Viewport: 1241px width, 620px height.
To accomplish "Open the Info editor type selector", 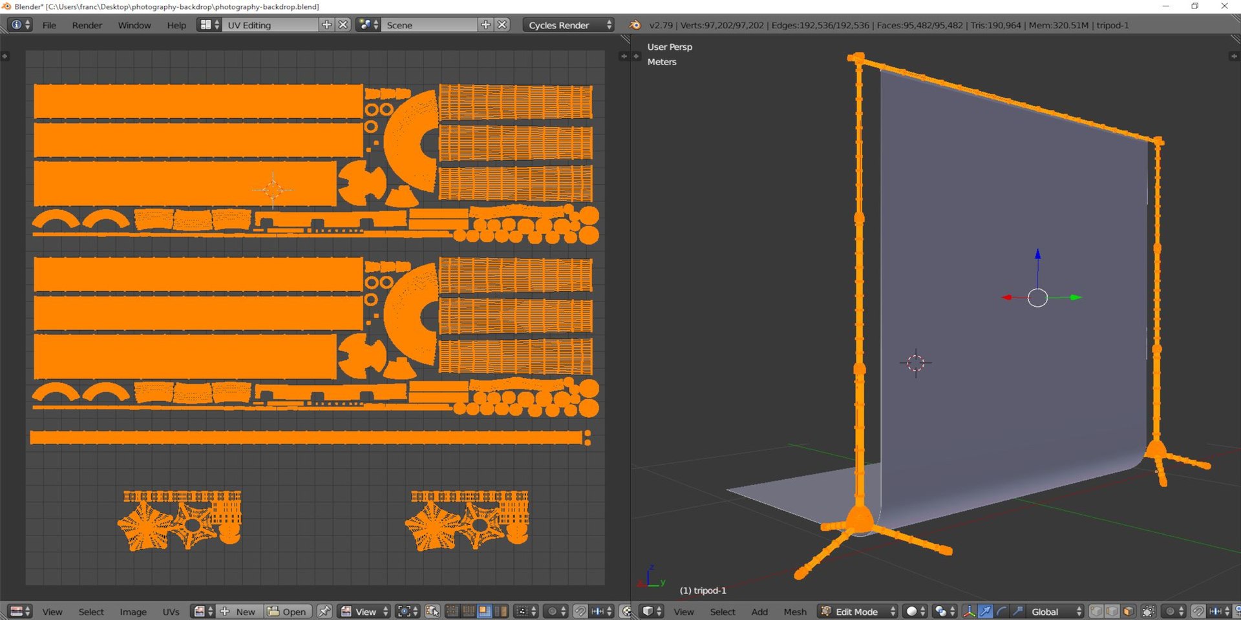I will (20, 25).
